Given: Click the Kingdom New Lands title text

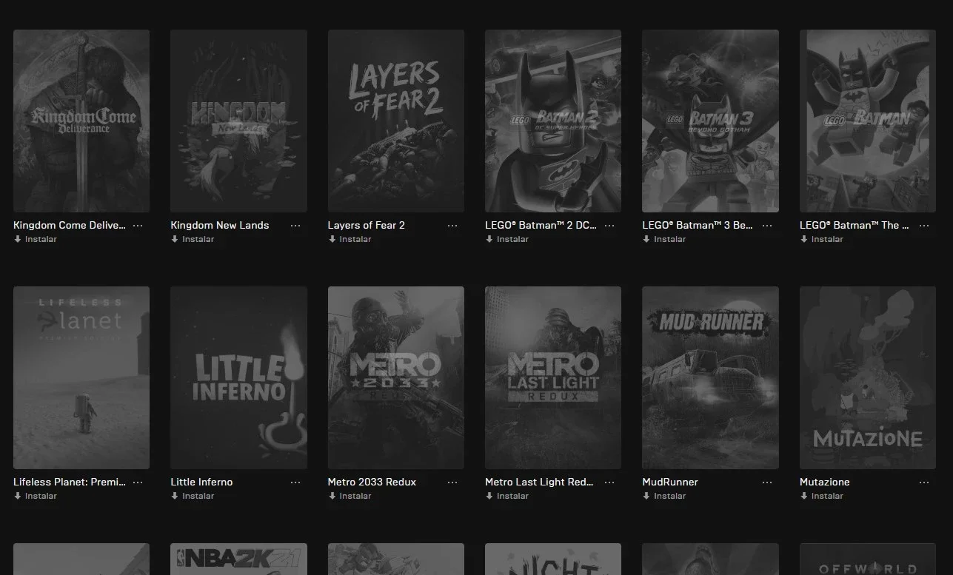Looking at the screenshot, I should [x=220, y=225].
